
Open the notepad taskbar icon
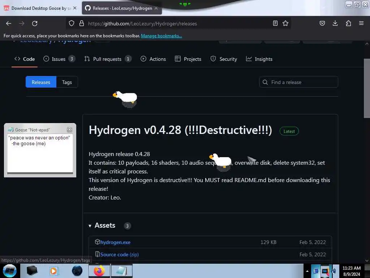click(122, 271)
